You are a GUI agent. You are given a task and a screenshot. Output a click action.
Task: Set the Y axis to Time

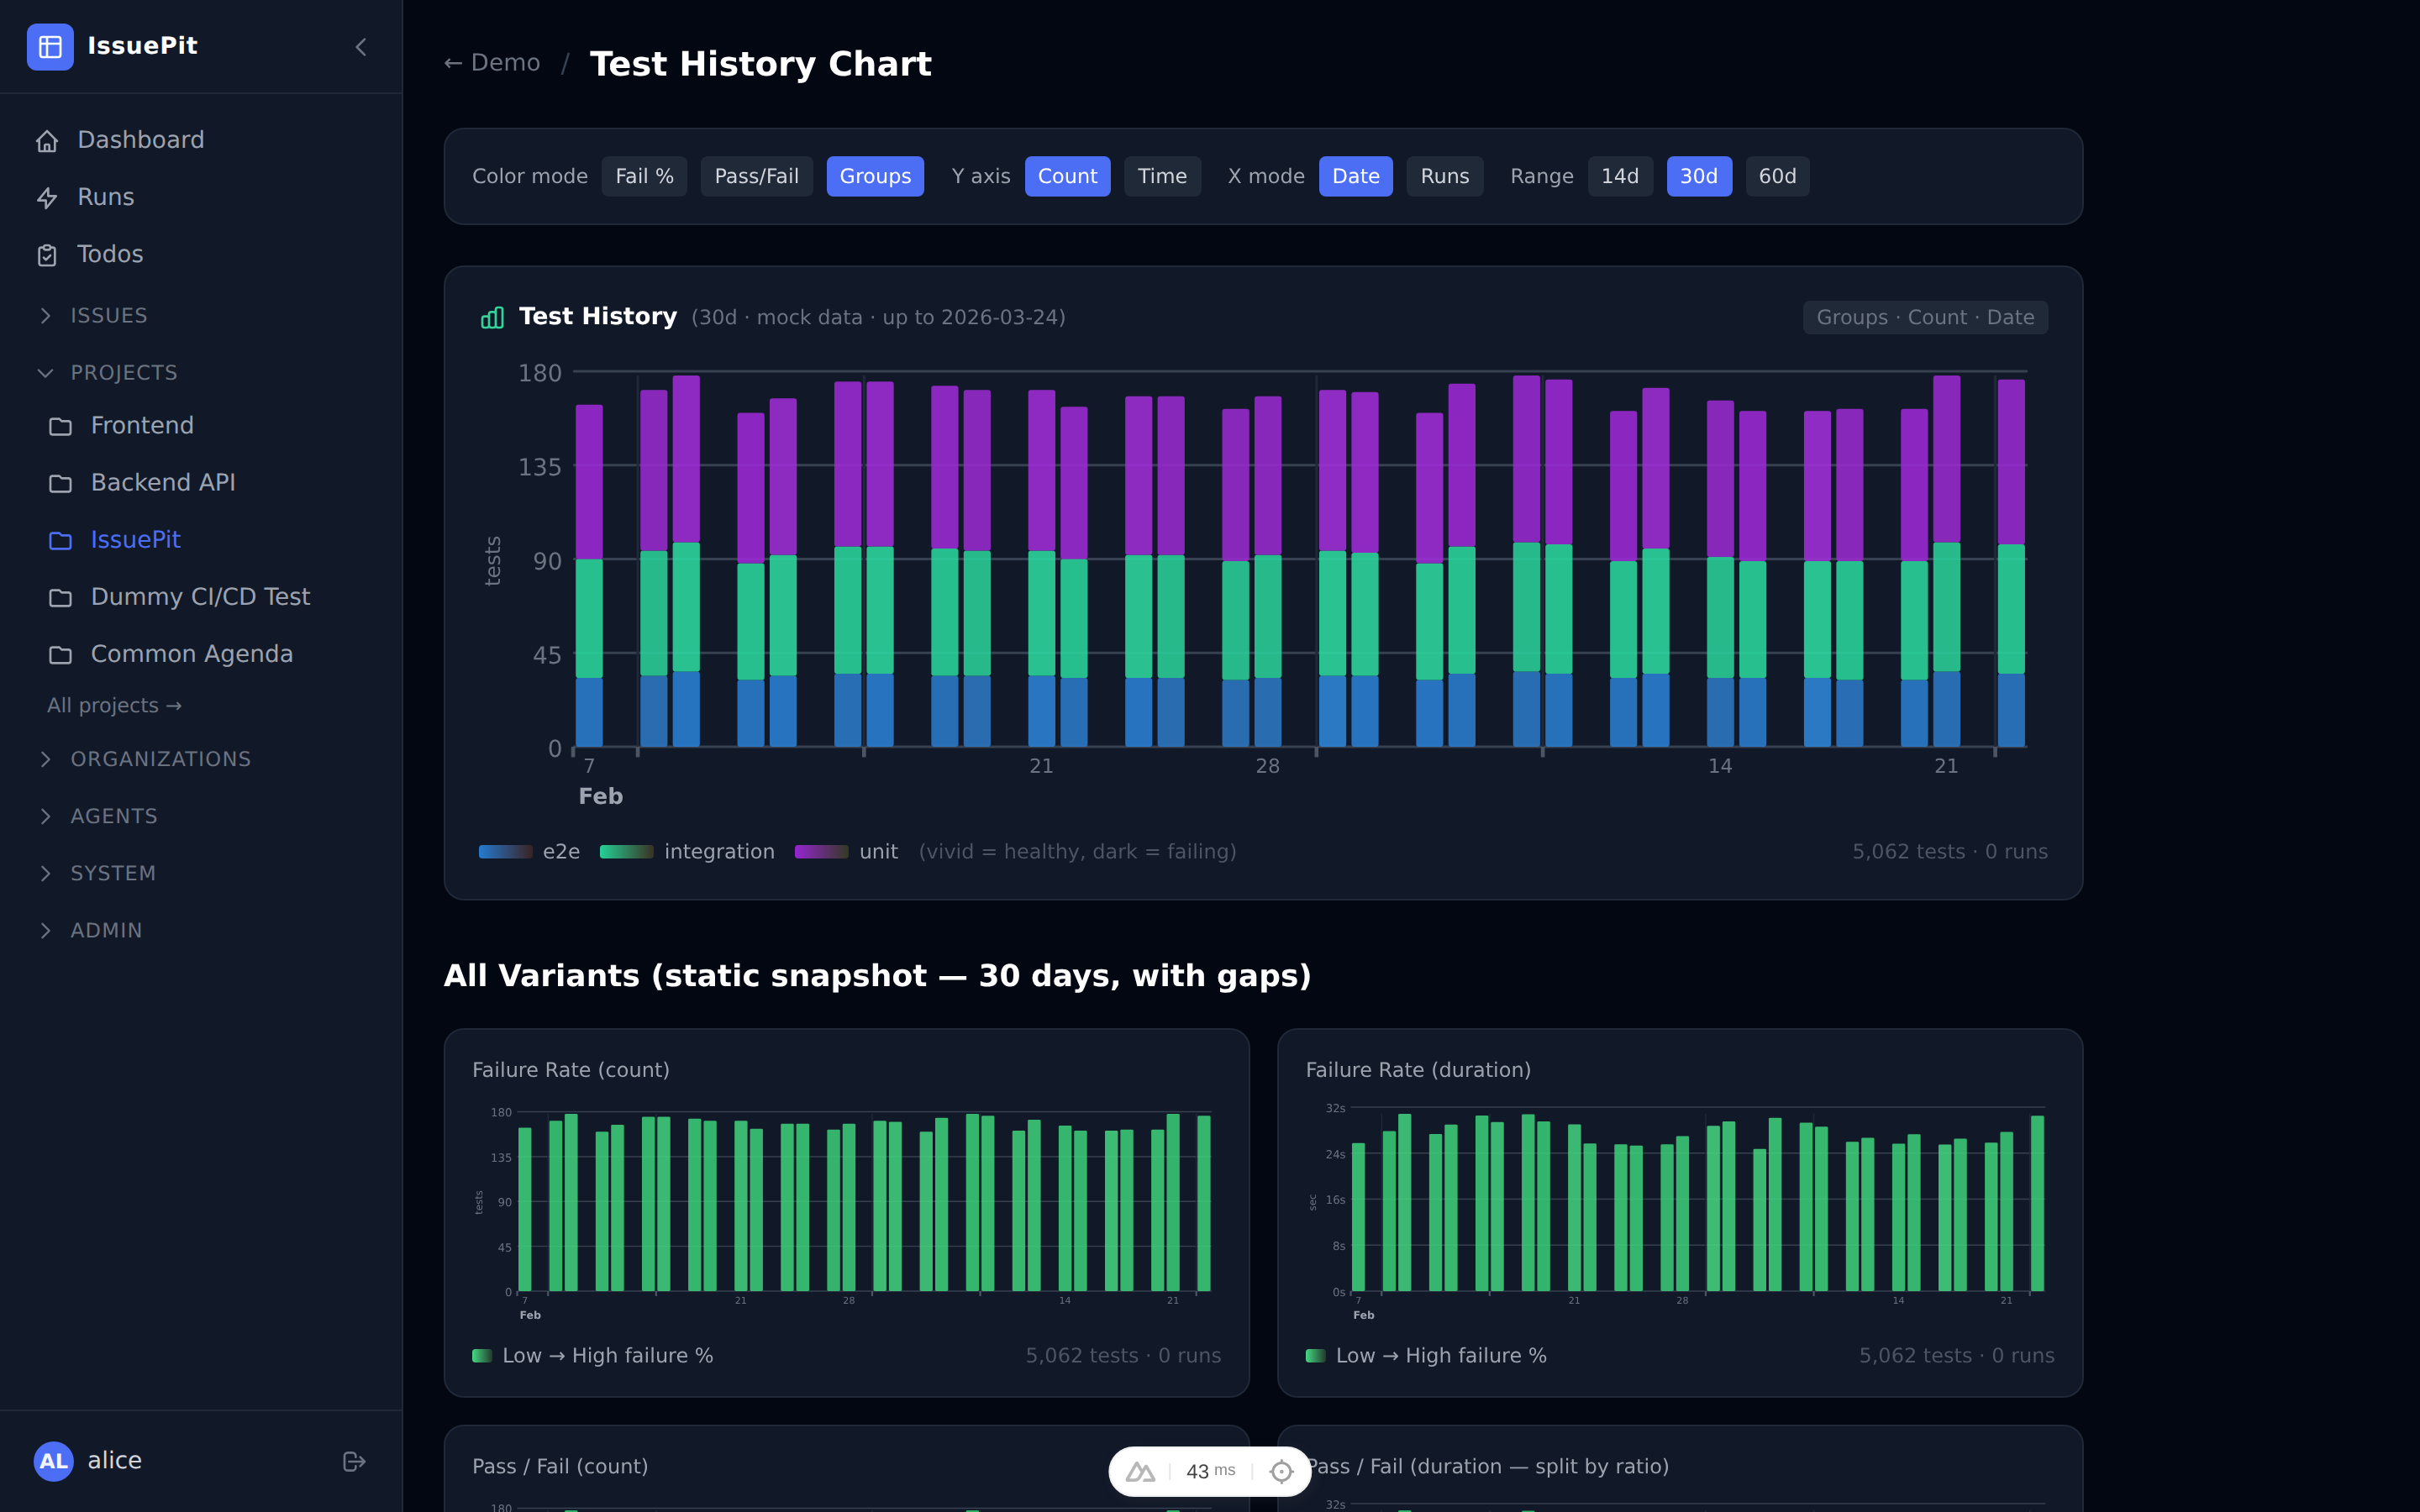click(x=1162, y=176)
